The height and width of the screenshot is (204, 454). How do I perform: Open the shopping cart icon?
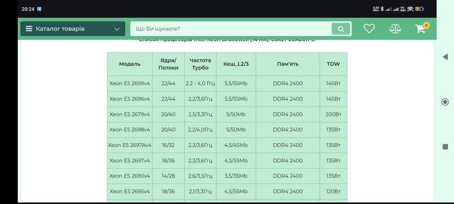(420, 29)
